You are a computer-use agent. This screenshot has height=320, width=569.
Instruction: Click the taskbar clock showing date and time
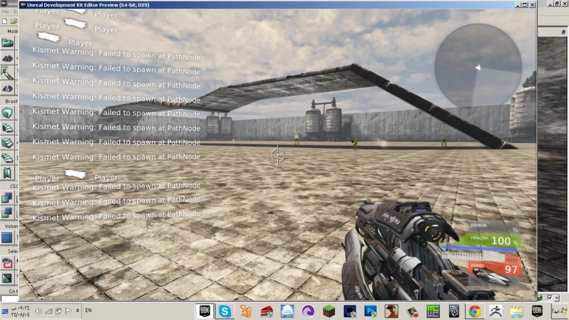pyautogui.click(x=20, y=311)
